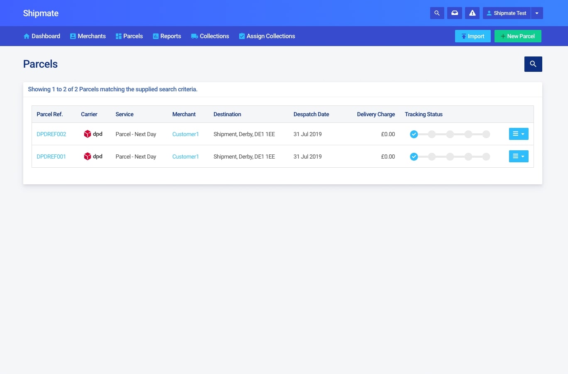Screen dimensions: 568x374
Task: Click the New Parcel button
Action: click(x=518, y=36)
